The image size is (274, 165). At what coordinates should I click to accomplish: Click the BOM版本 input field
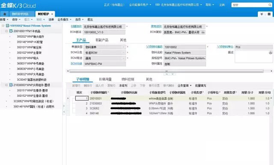click(x=104, y=32)
